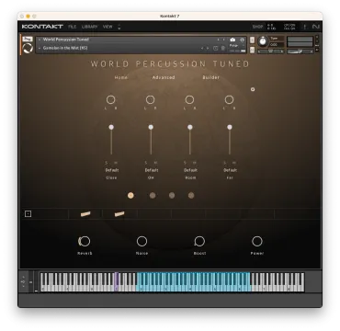The height and width of the screenshot is (331, 340).
Task: Click the M mute button in instrument header
Action: pos(252,50)
